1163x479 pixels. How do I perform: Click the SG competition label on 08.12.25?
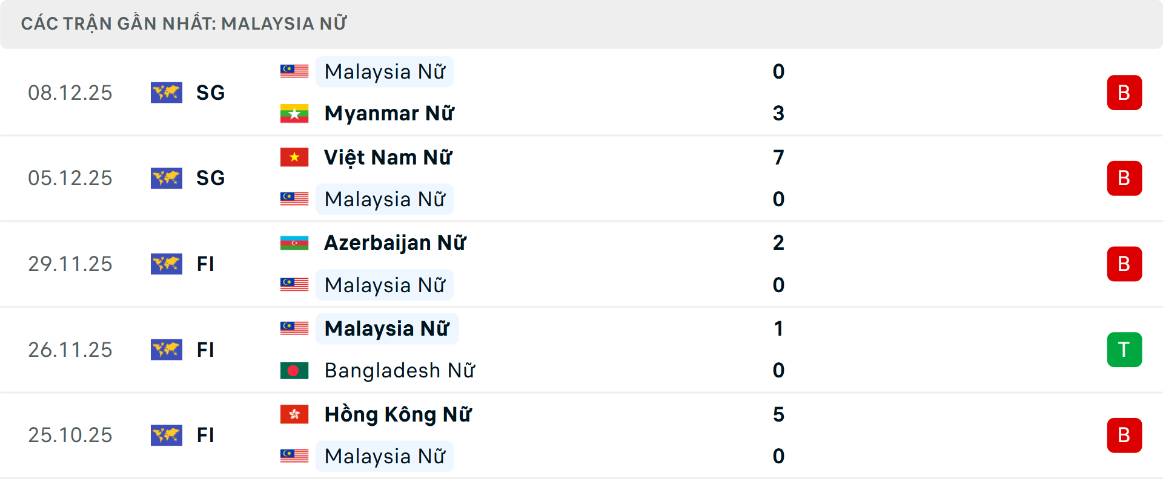coord(210,93)
